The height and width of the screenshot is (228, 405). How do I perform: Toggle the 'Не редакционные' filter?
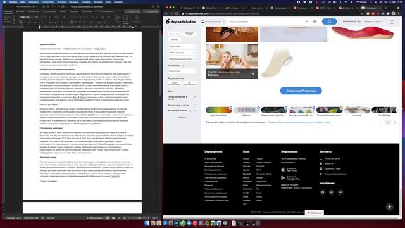point(189,84)
